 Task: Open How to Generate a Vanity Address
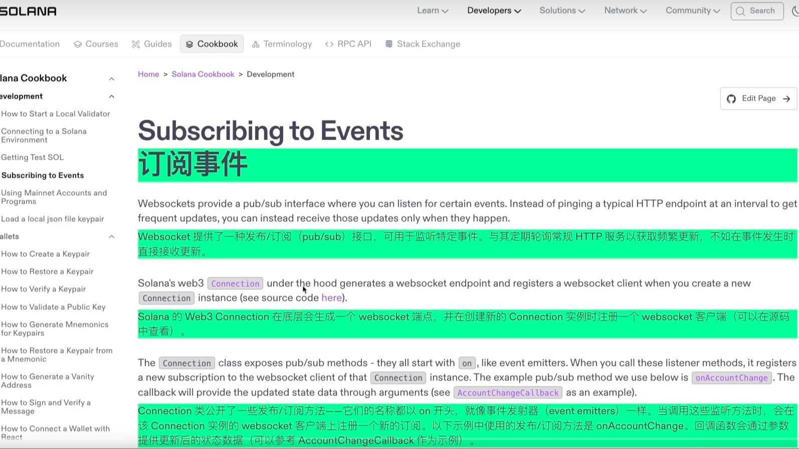coord(47,381)
